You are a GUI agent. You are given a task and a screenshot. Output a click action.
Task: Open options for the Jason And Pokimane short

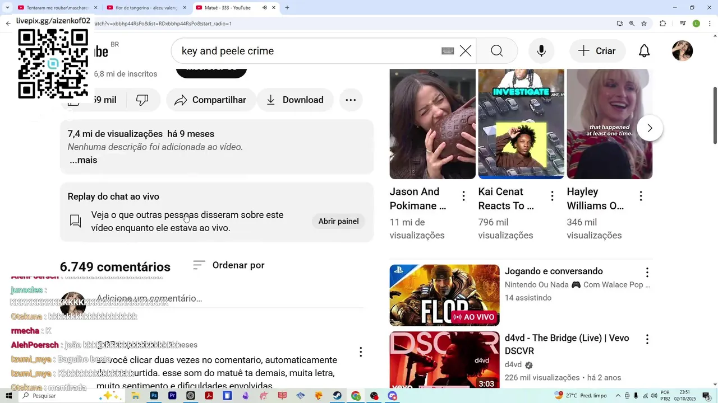point(463,196)
